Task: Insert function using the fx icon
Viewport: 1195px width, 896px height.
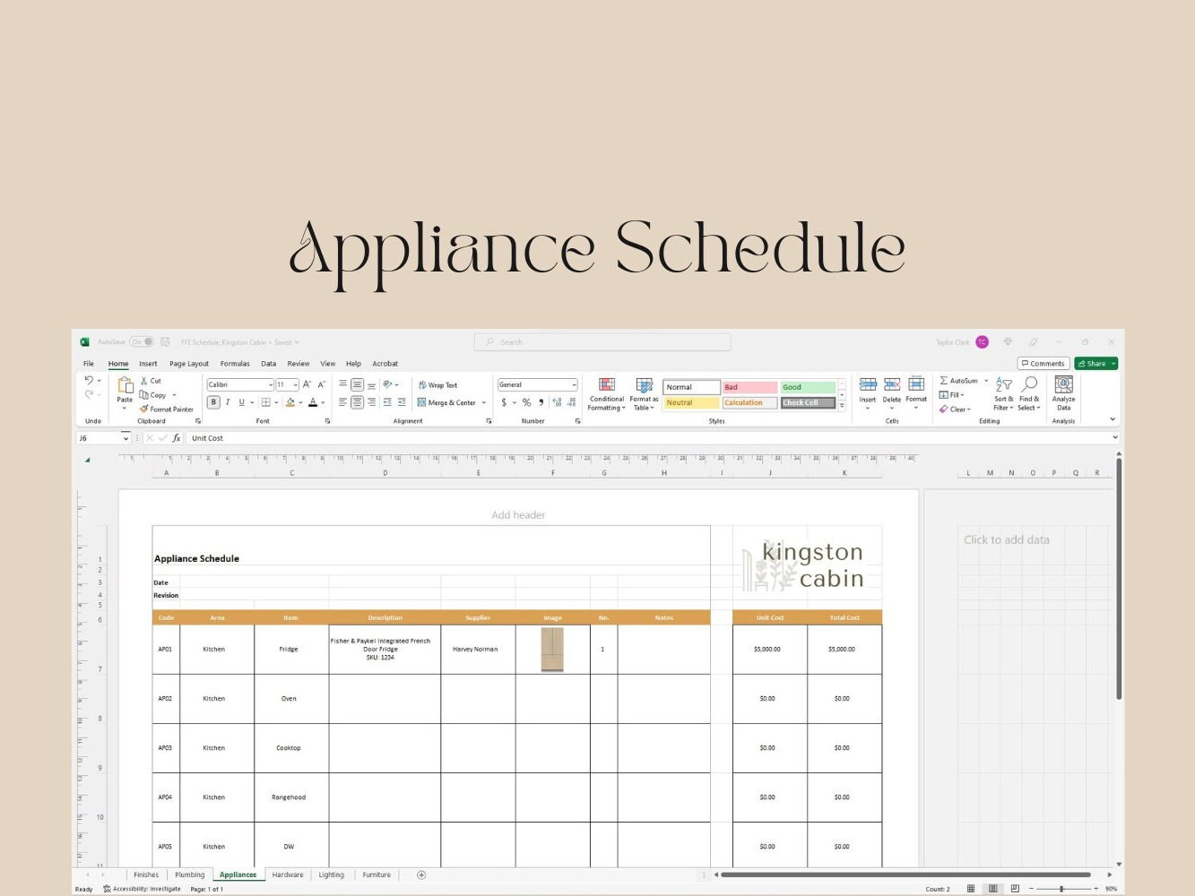Action: 177,438
